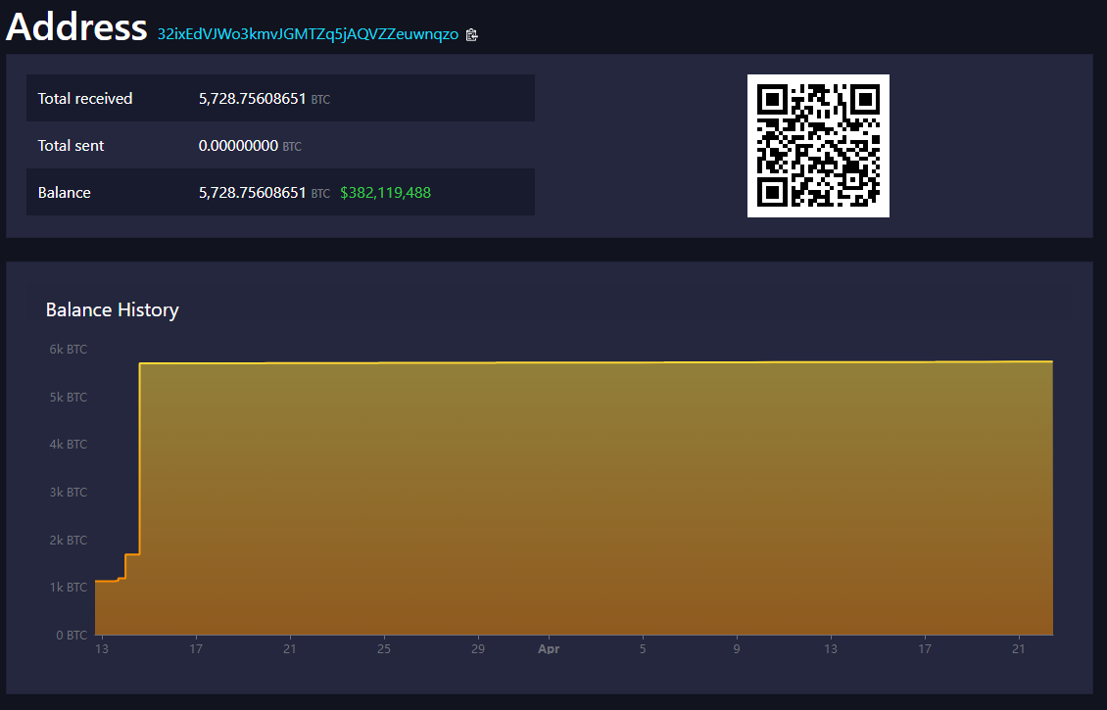Click the 6k BTC axis label

(68, 350)
